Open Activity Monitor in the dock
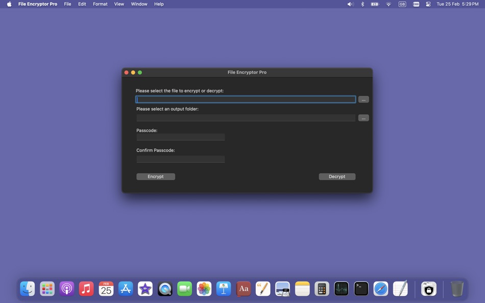The height and width of the screenshot is (303, 485). pos(342,289)
